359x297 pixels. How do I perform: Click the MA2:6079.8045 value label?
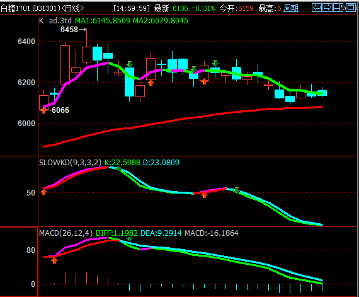tap(161, 21)
